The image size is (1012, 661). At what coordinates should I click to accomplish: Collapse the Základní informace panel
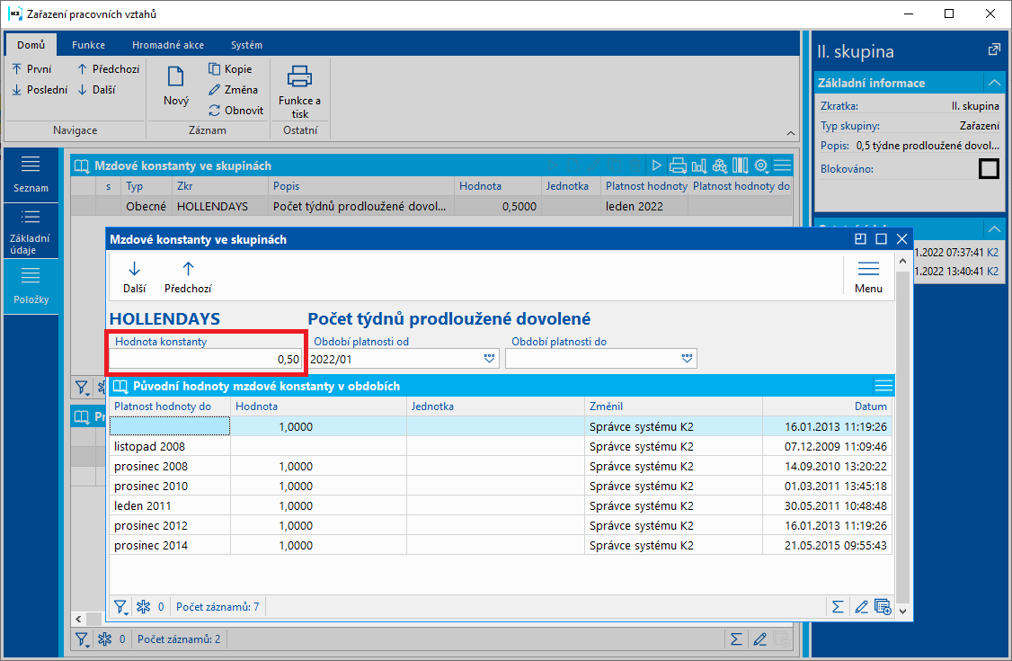tap(993, 83)
